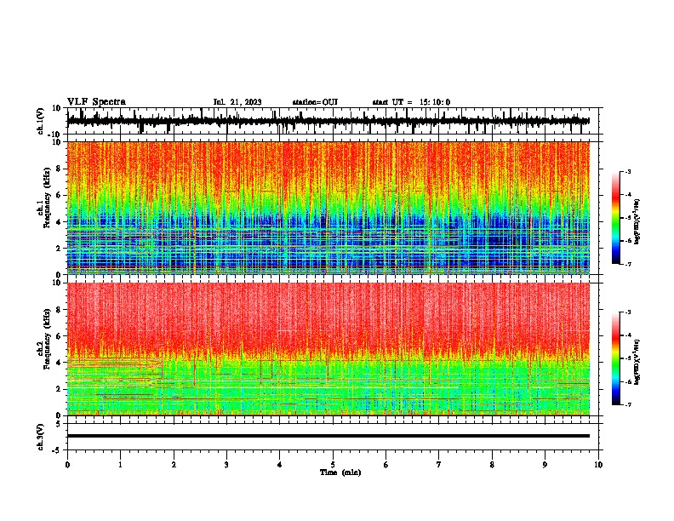
Task: Click inside the ch.2 spectrogram plot
Action: tap(328, 349)
